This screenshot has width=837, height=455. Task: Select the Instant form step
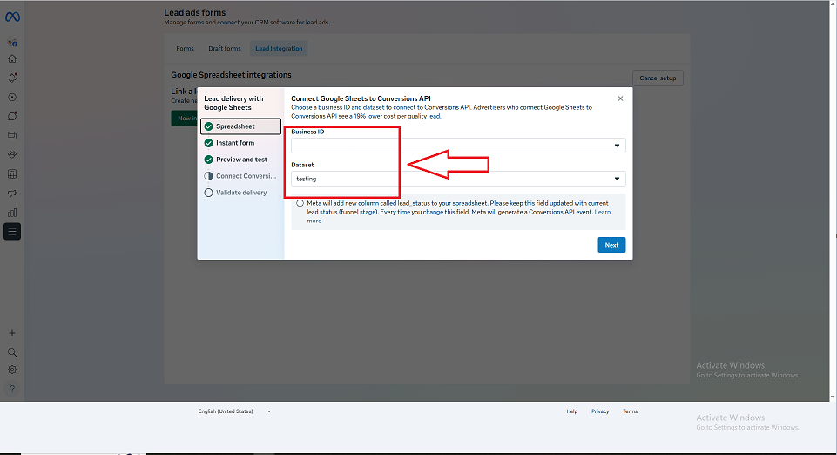tap(235, 143)
